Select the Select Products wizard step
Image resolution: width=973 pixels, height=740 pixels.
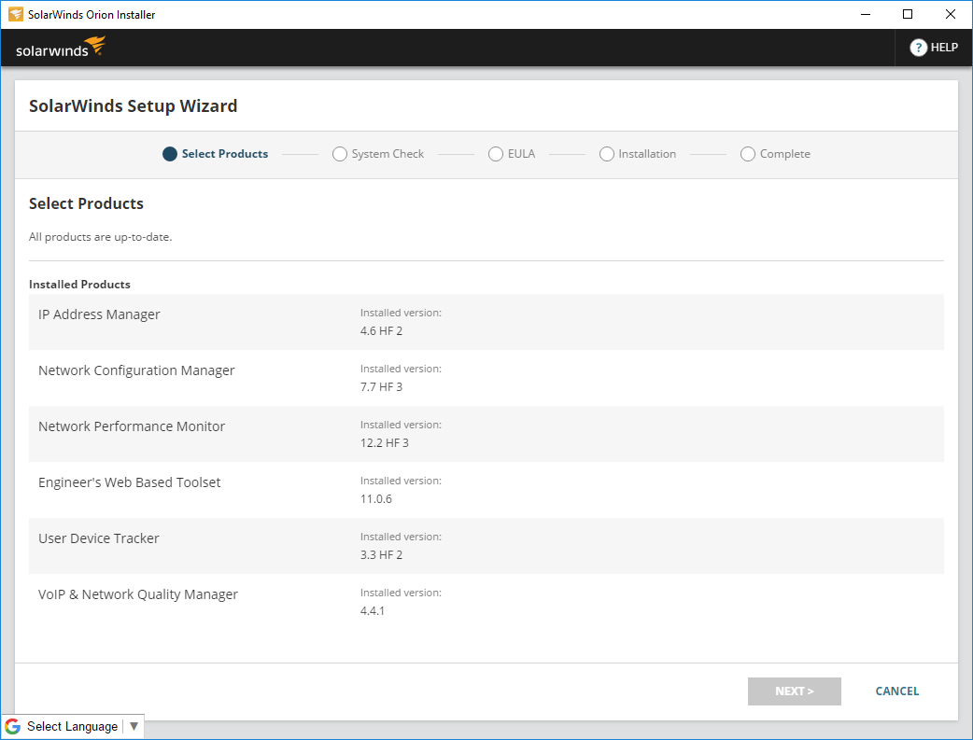pos(216,154)
